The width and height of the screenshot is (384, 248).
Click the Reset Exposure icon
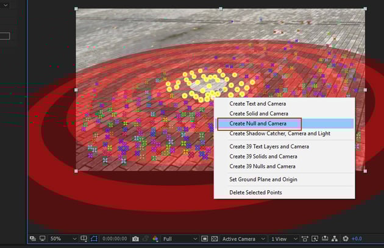346,239
